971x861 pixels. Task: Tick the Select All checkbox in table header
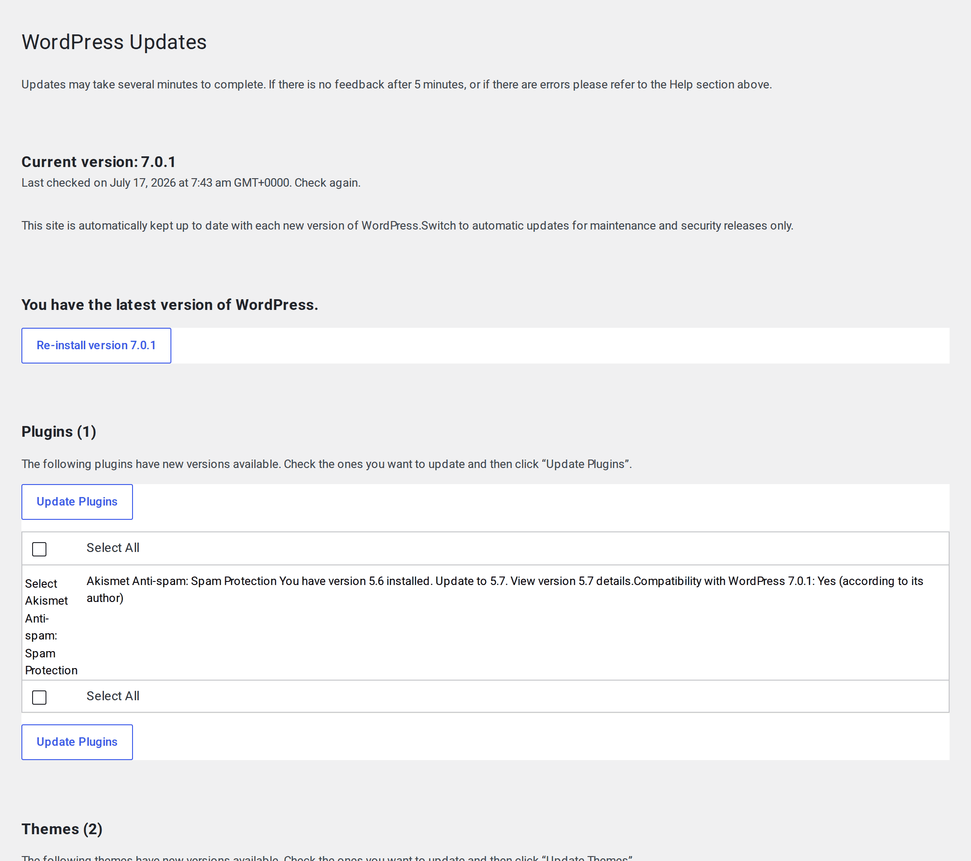(x=39, y=549)
